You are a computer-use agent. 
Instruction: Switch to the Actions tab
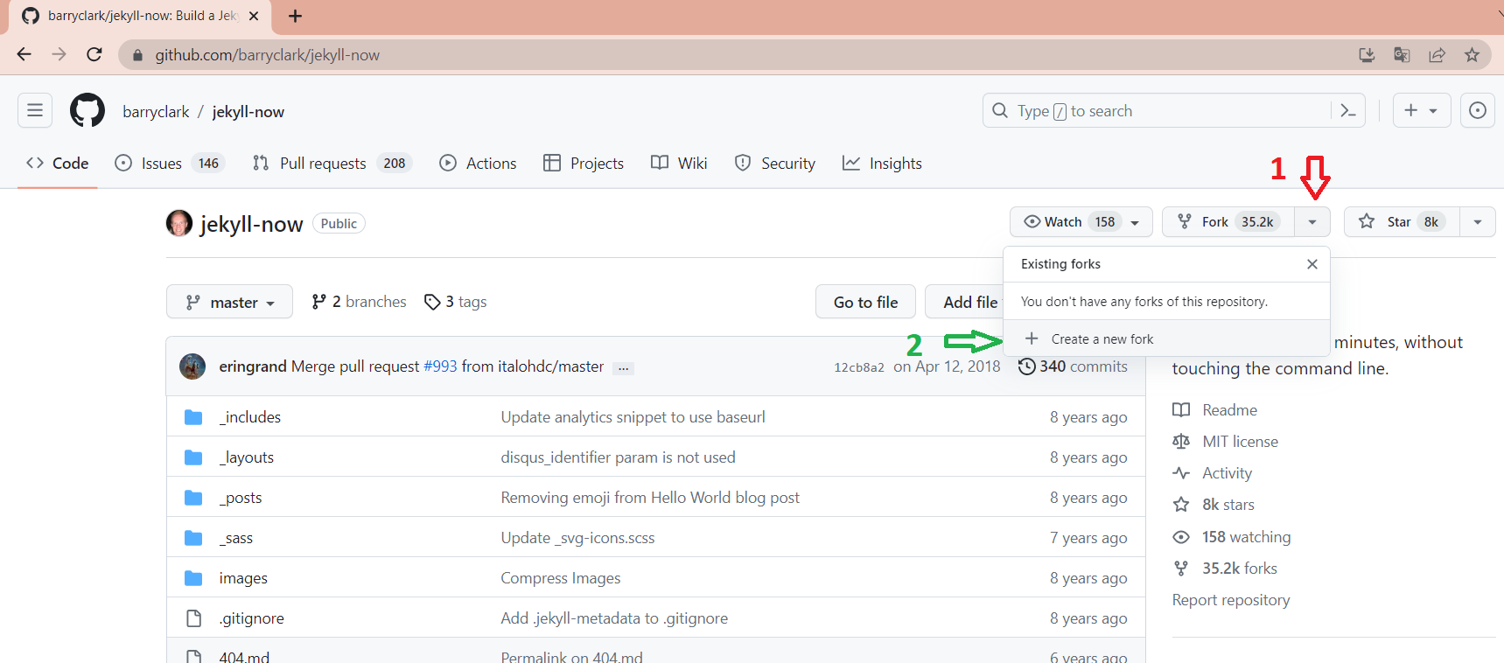coord(478,163)
